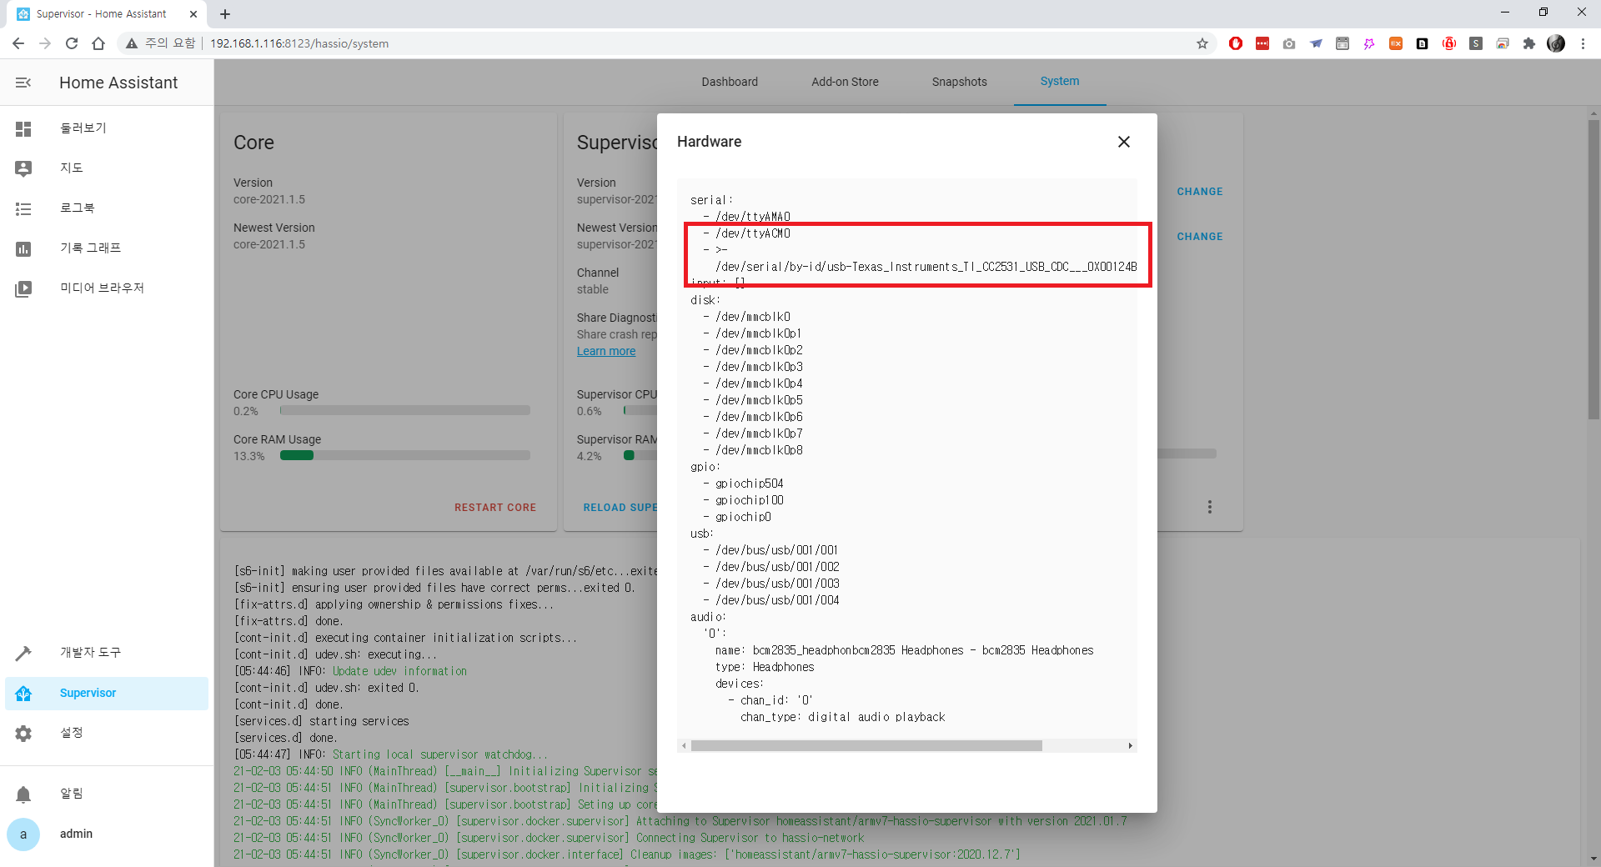Click the Core CPU Usage bar
The width and height of the screenshot is (1601, 867).
coord(405,410)
